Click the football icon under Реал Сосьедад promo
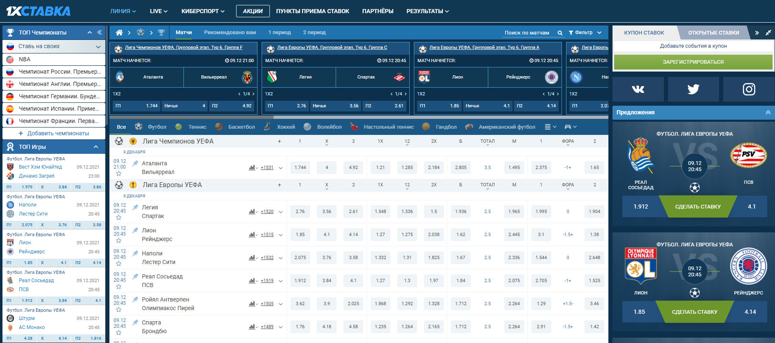Viewport: 775px width, 343px height. click(x=694, y=188)
